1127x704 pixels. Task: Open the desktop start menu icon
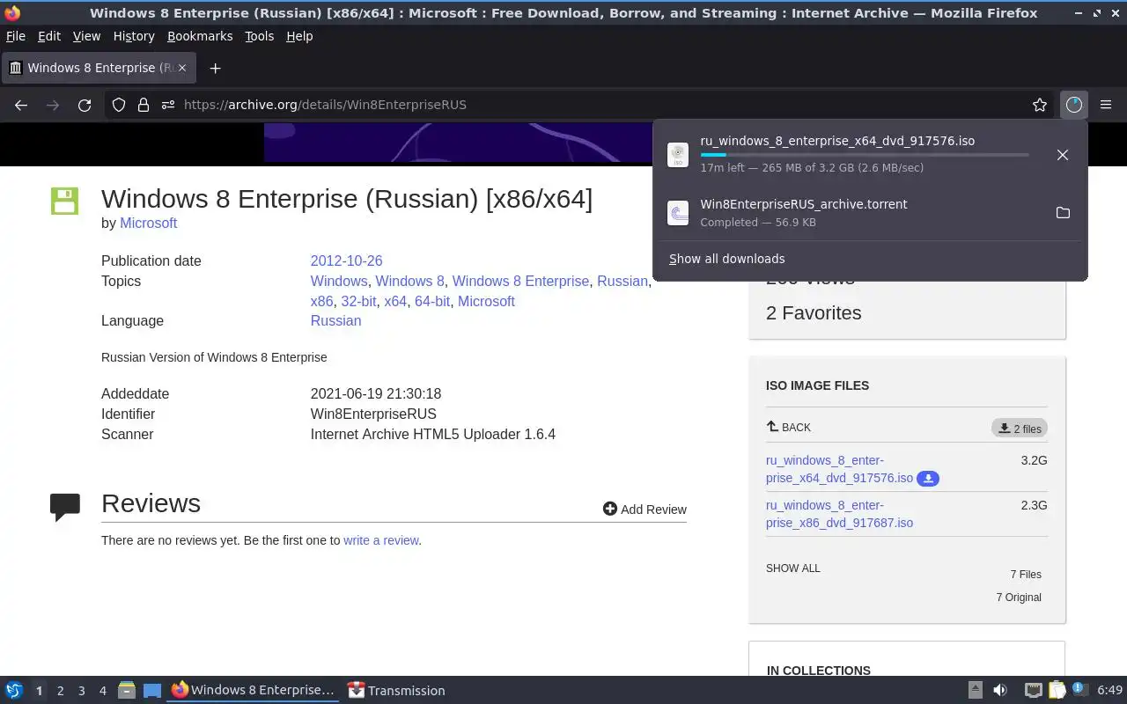pos(14,691)
